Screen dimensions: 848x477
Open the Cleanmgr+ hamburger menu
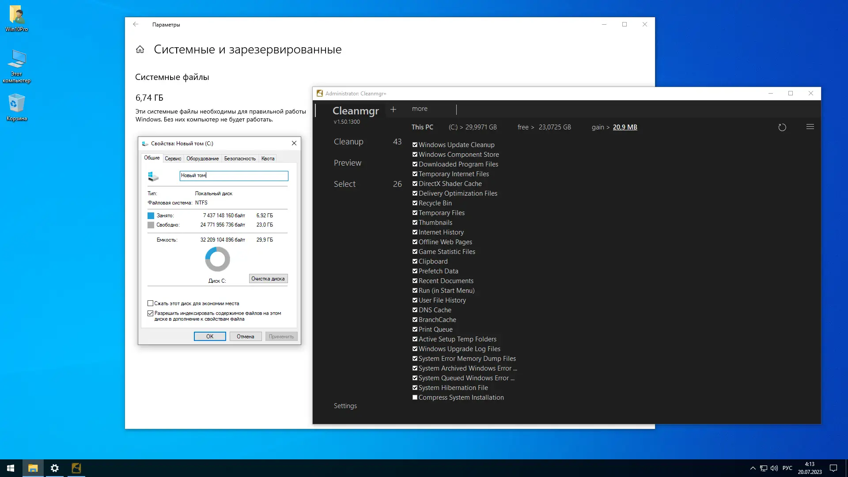coord(810,127)
